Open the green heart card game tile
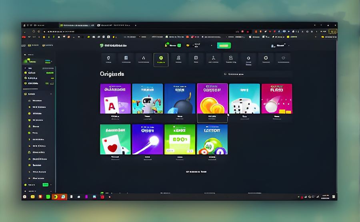This screenshot has width=360, height=222. click(x=115, y=139)
